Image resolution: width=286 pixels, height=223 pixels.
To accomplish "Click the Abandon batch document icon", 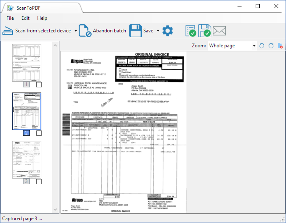I will [85, 31].
